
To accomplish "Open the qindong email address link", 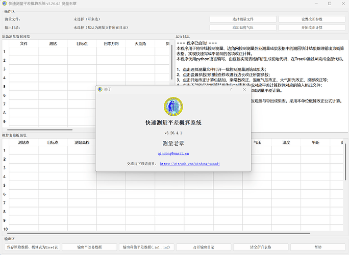I will (173, 152).
